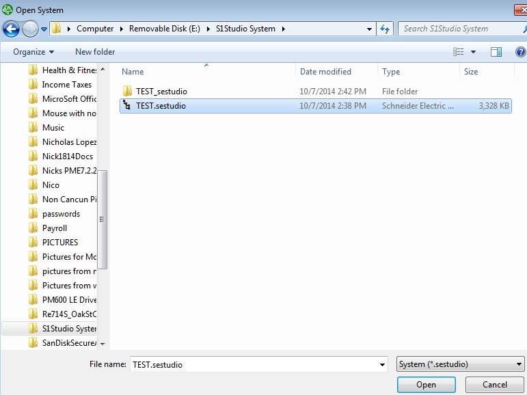Open the recent locations dropdown arrow

(x=44, y=29)
